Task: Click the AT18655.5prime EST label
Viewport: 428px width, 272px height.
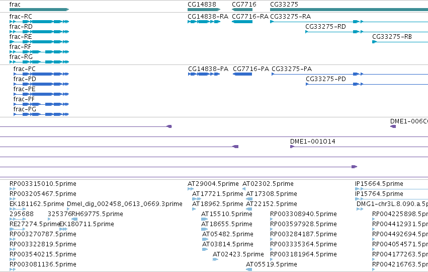Action: coord(226,224)
